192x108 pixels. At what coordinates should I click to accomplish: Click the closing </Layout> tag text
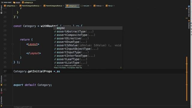click(33, 53)
